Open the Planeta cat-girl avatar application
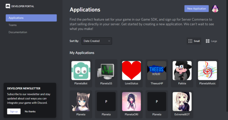 81,102
